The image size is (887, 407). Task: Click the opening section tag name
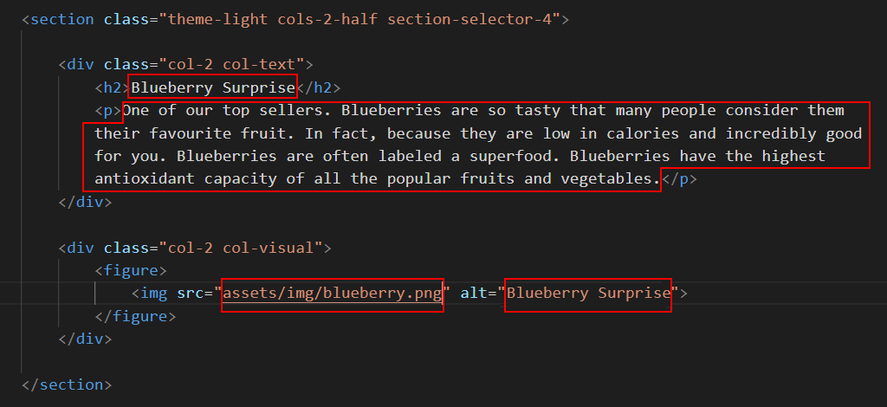coord(62,19)
